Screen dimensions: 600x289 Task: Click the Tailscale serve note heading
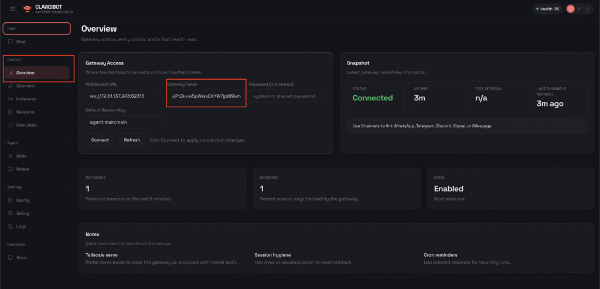[x=101, y=255]
